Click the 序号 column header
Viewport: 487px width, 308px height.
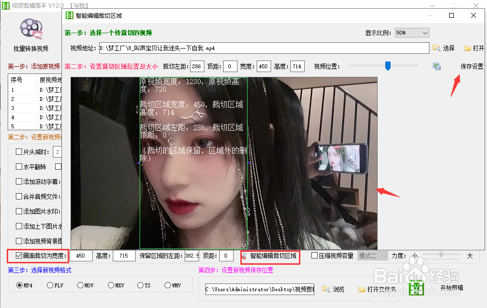[23, 80]
